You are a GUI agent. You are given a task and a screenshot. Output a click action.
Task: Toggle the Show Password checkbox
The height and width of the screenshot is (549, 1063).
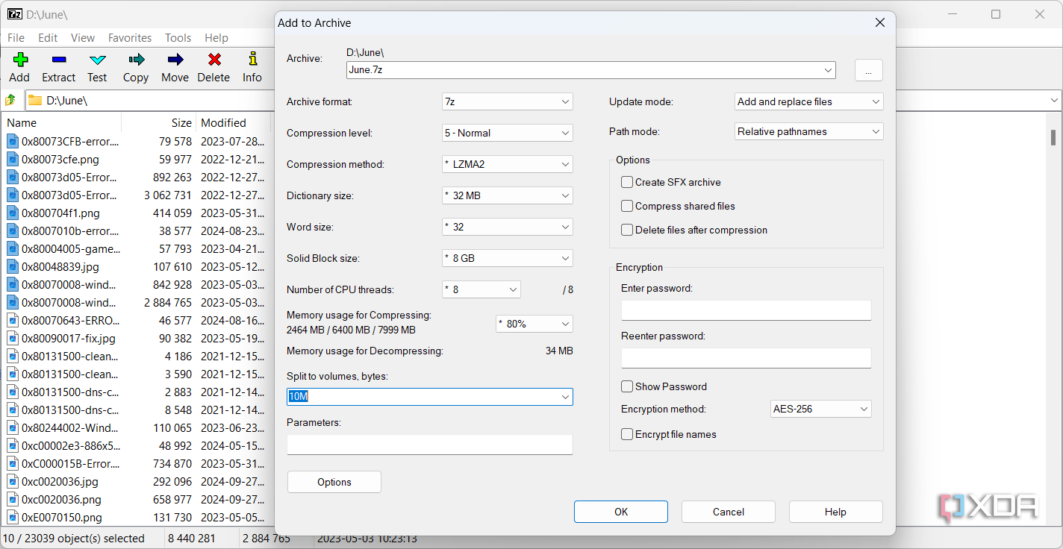coord(626,386)
